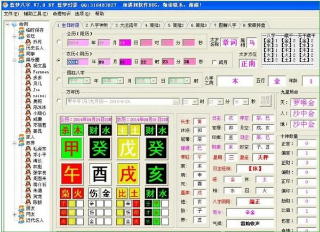Select the 万年历 radio button
The height and width of the screenshot is (232, 320).
pos(59,101)
